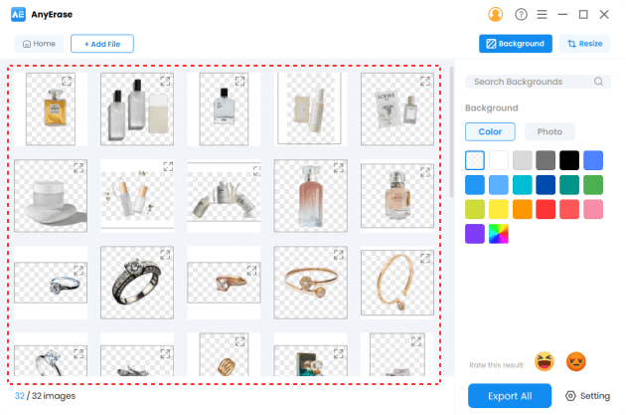Click the search magnifier icon in Search Backgrounds
626x415 pixels.
coord(598,82)
